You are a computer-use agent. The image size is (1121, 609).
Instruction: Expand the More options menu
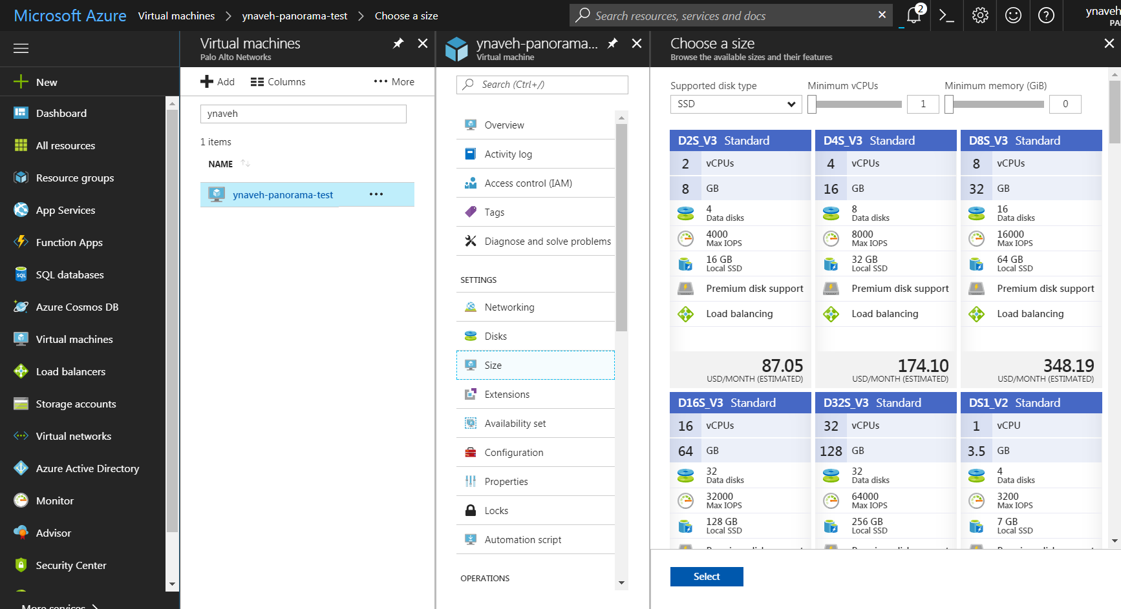(x=394, y=82)
